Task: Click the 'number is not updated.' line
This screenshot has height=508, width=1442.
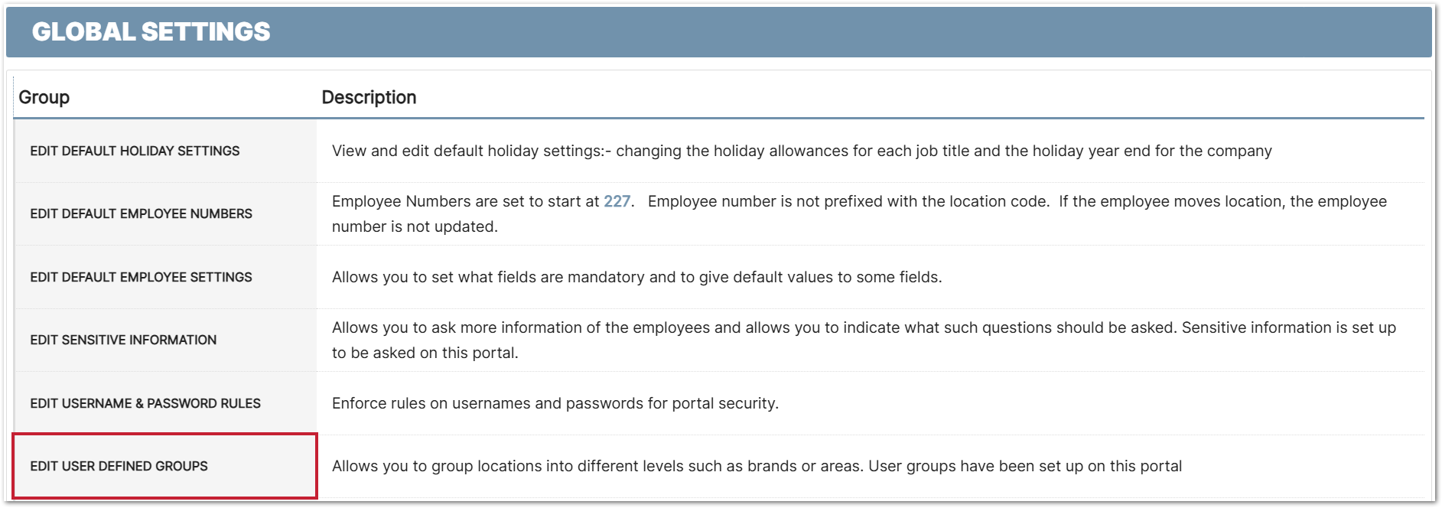Action: [415, 226]
